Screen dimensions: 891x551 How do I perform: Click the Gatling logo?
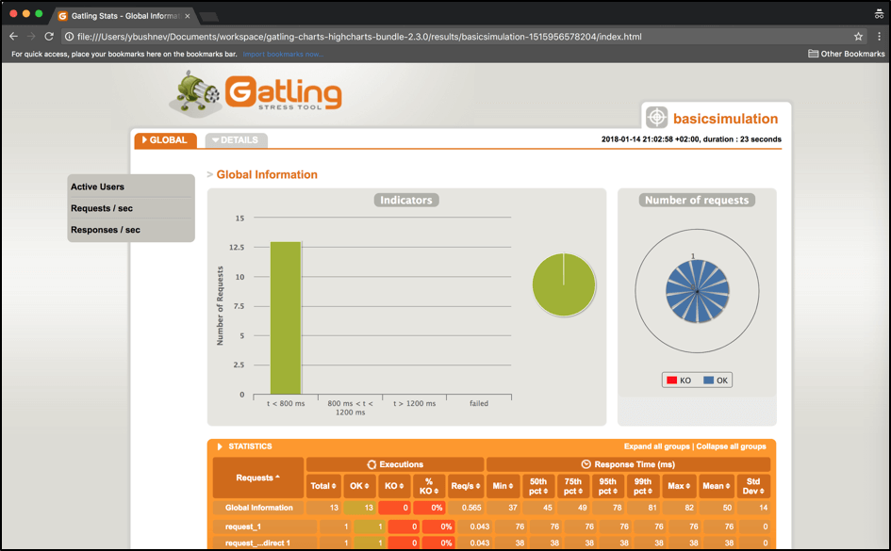[256, 93]
